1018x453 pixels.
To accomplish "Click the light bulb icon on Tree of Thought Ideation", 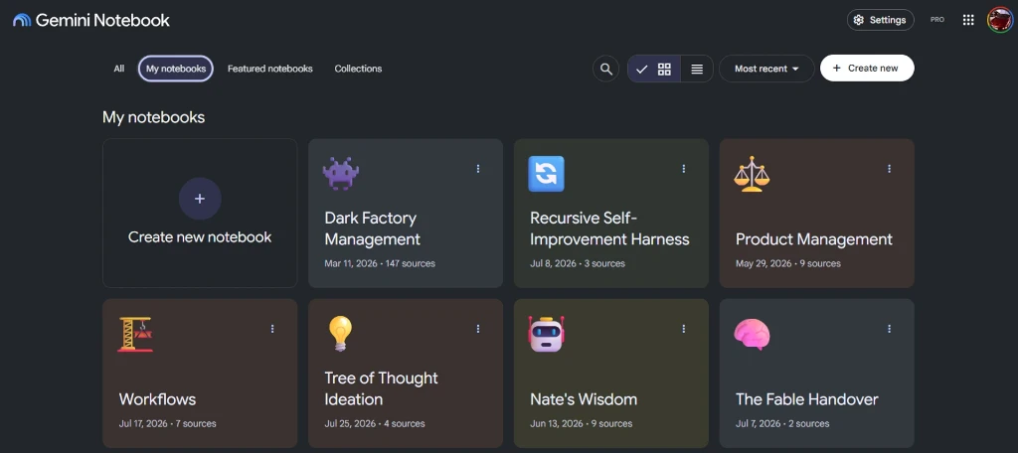I will [341, 334].
